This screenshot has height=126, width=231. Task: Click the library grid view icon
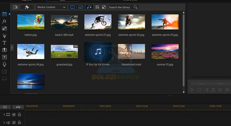pos(97,7)
